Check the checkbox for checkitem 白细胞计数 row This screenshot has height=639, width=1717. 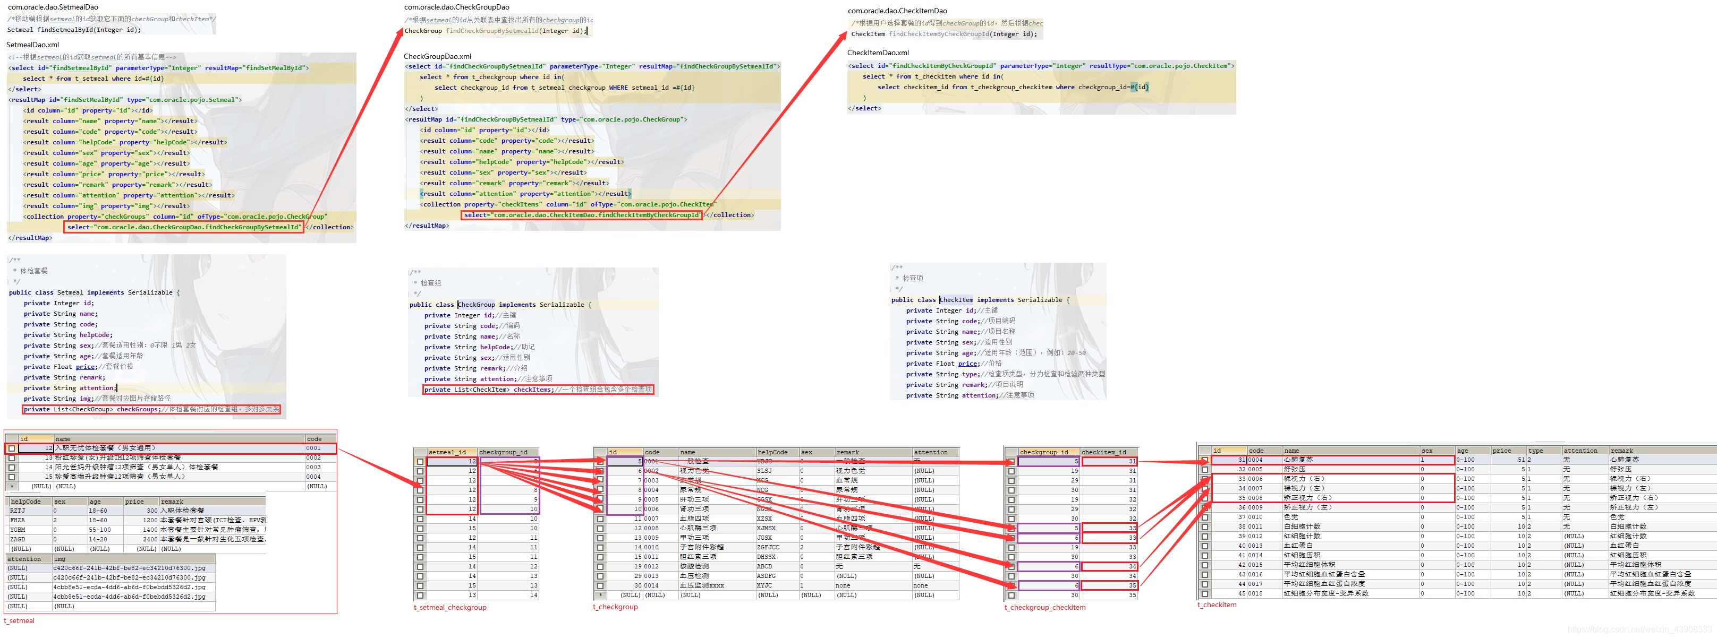tap(1204, 526)
